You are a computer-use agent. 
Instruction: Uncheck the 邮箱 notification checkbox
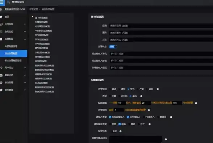pyautogui.click(x=120, y=124)
